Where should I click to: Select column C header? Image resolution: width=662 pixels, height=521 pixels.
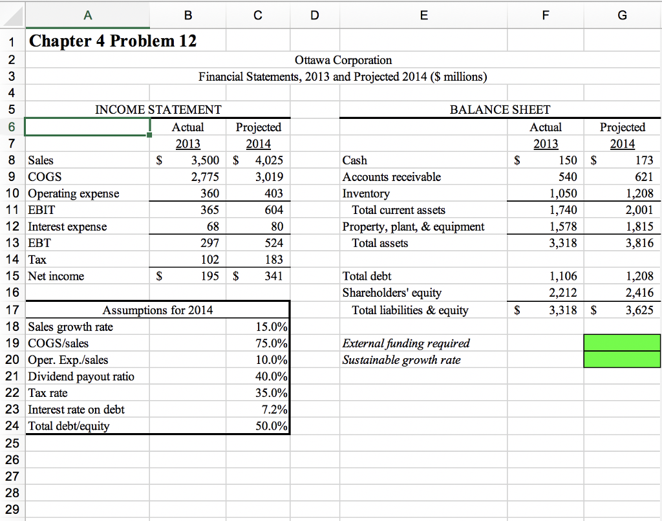coord(258,16)
